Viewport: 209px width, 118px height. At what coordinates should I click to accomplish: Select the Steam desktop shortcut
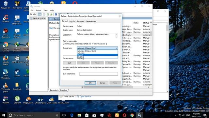17,73
